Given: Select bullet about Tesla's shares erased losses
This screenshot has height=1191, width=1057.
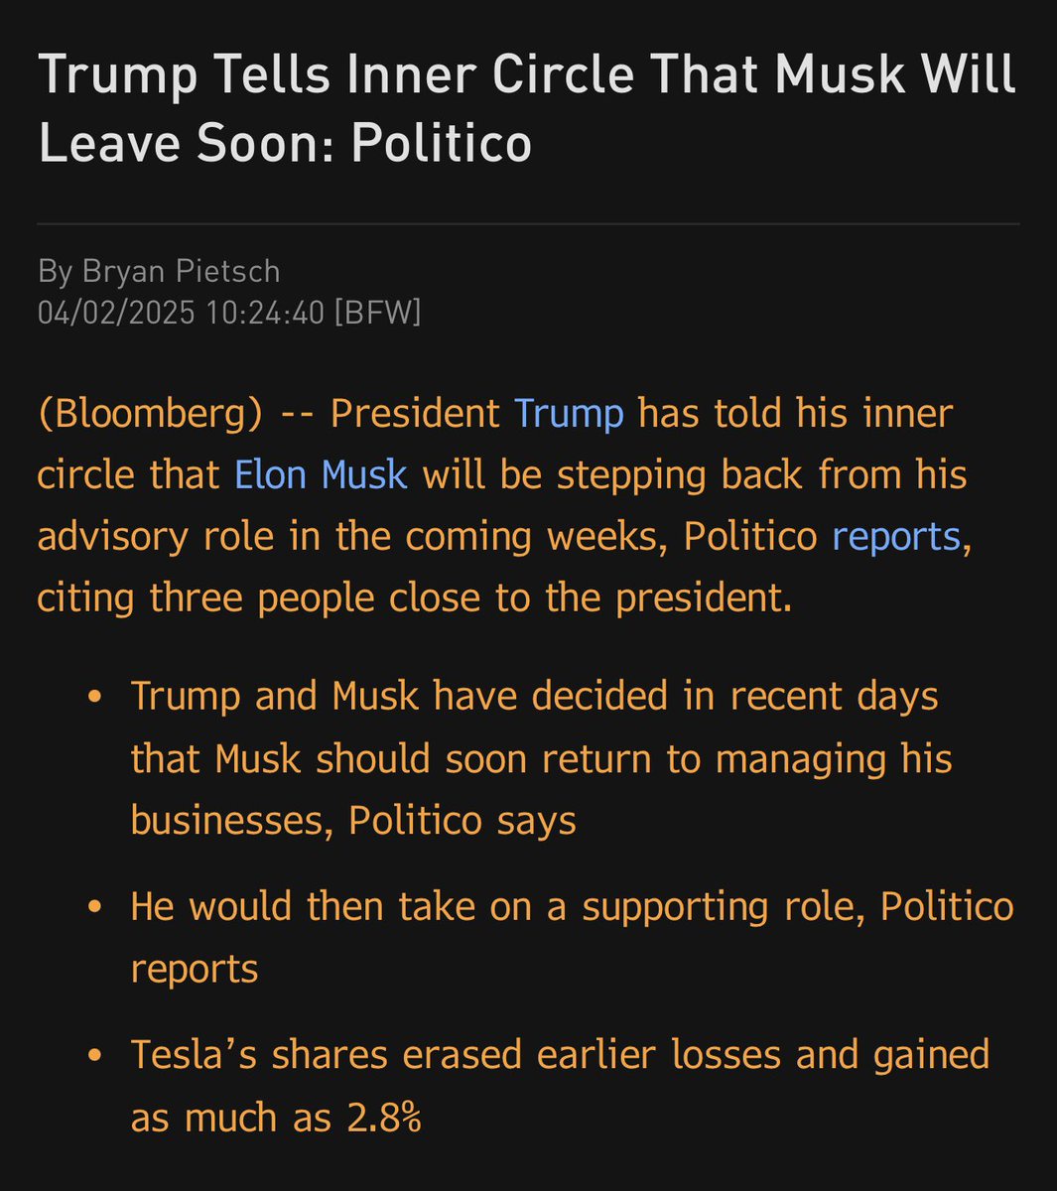Looking at the screenshot, I should (x=560, y=1086).
